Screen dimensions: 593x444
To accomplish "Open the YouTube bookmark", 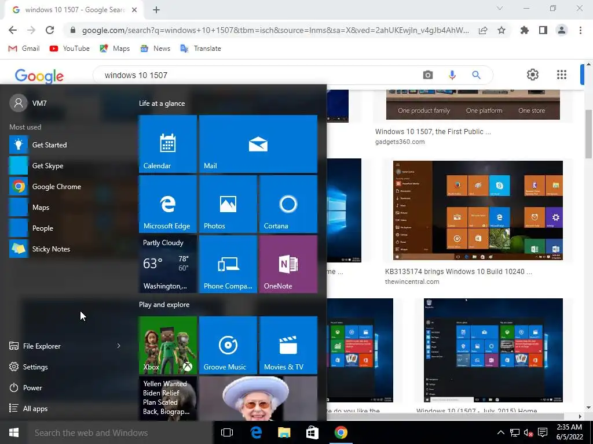I will [x=69, y=49].
